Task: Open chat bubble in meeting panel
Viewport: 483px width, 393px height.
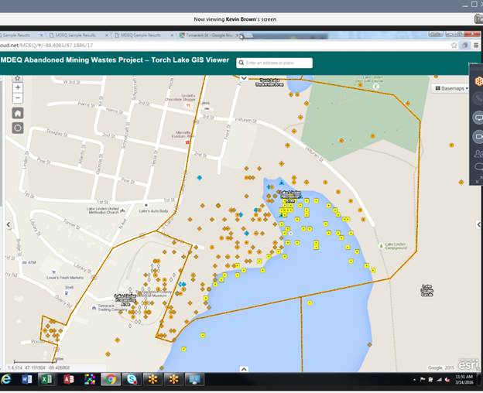Action: coord(479,167)
